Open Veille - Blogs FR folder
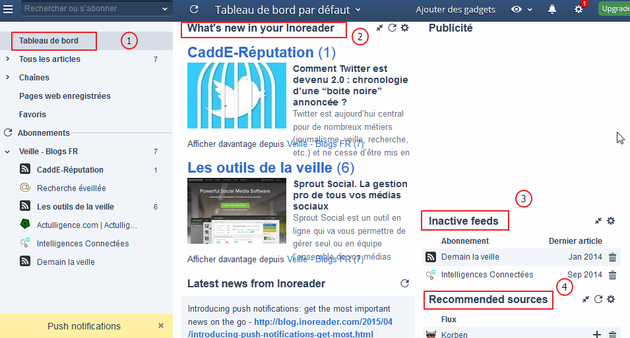This screenshot has width=630, height=338. click(x=48, y=152)
